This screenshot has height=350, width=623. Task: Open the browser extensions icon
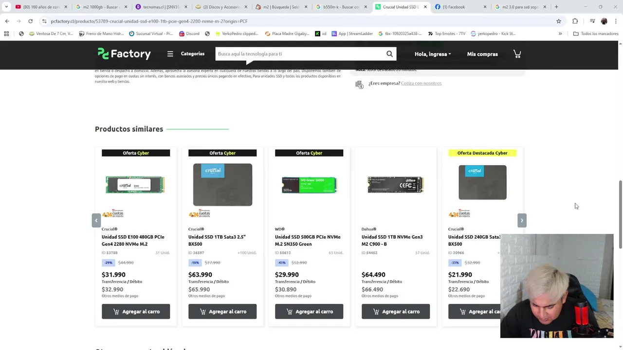coord(575,21)
